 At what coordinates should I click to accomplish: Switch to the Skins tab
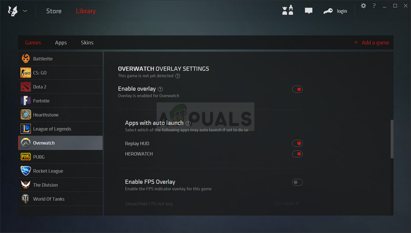pyautogui.click(x=87, y=43)
